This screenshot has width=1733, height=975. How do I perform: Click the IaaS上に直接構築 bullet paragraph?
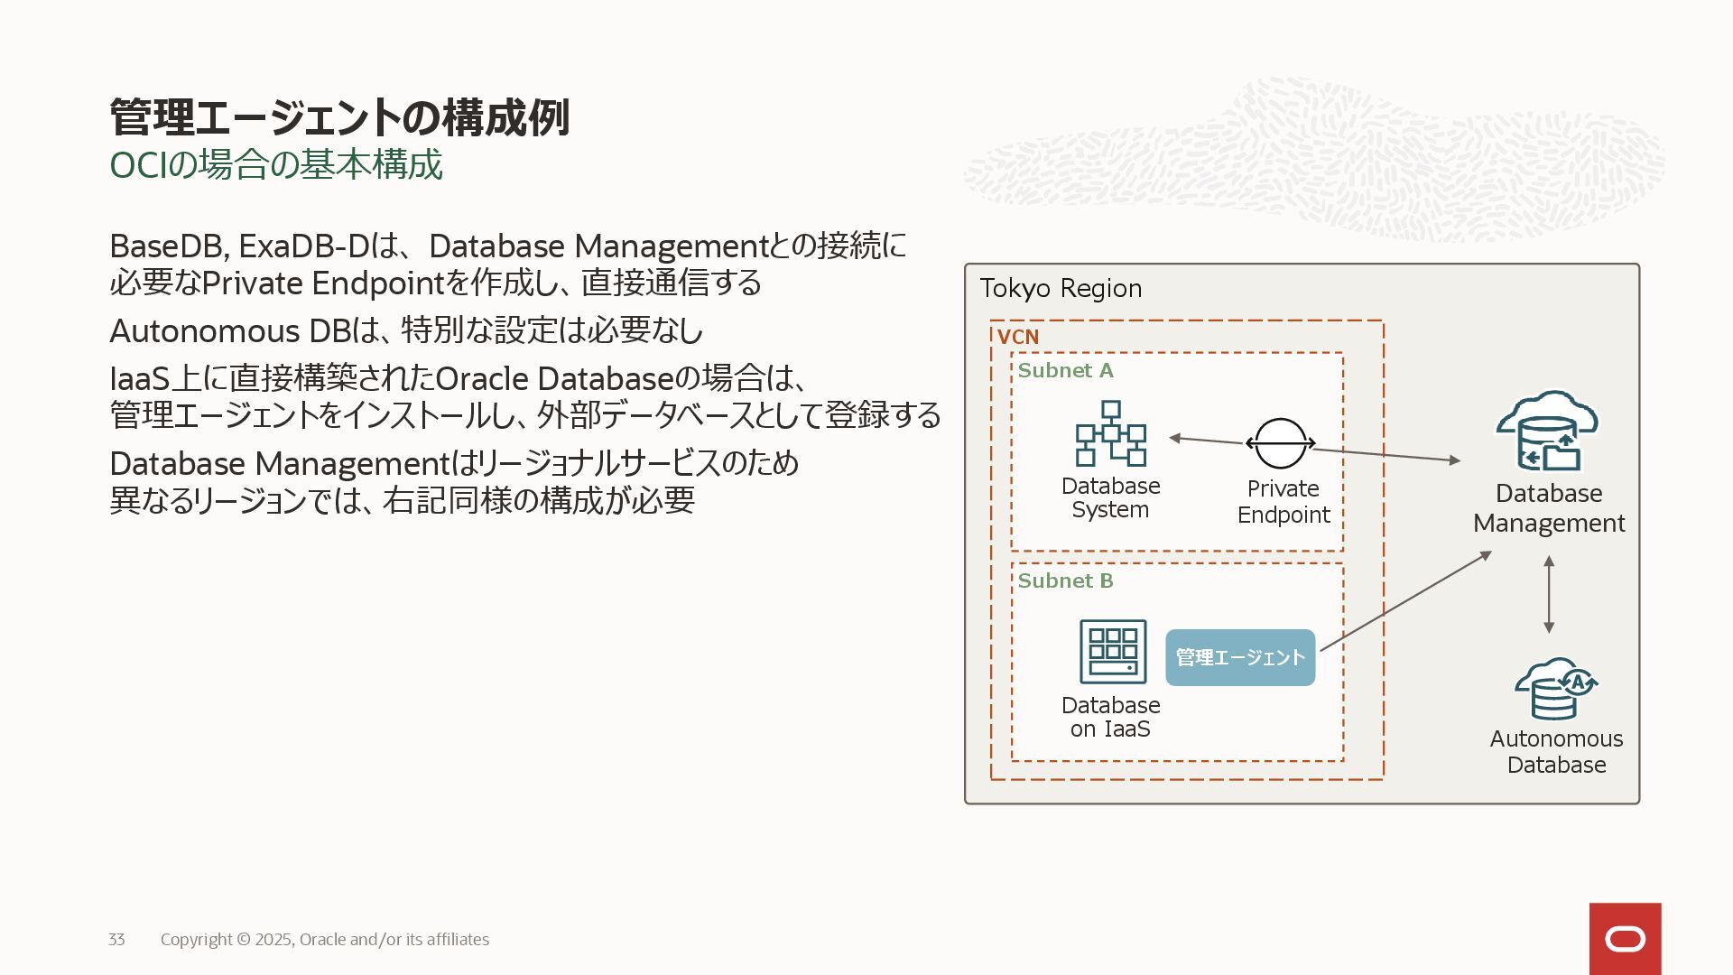point(524,395)
